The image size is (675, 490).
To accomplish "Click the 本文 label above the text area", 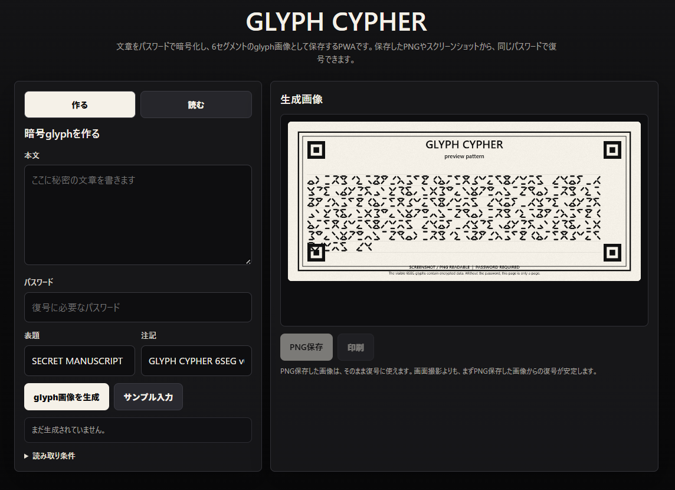I will 32,155.
